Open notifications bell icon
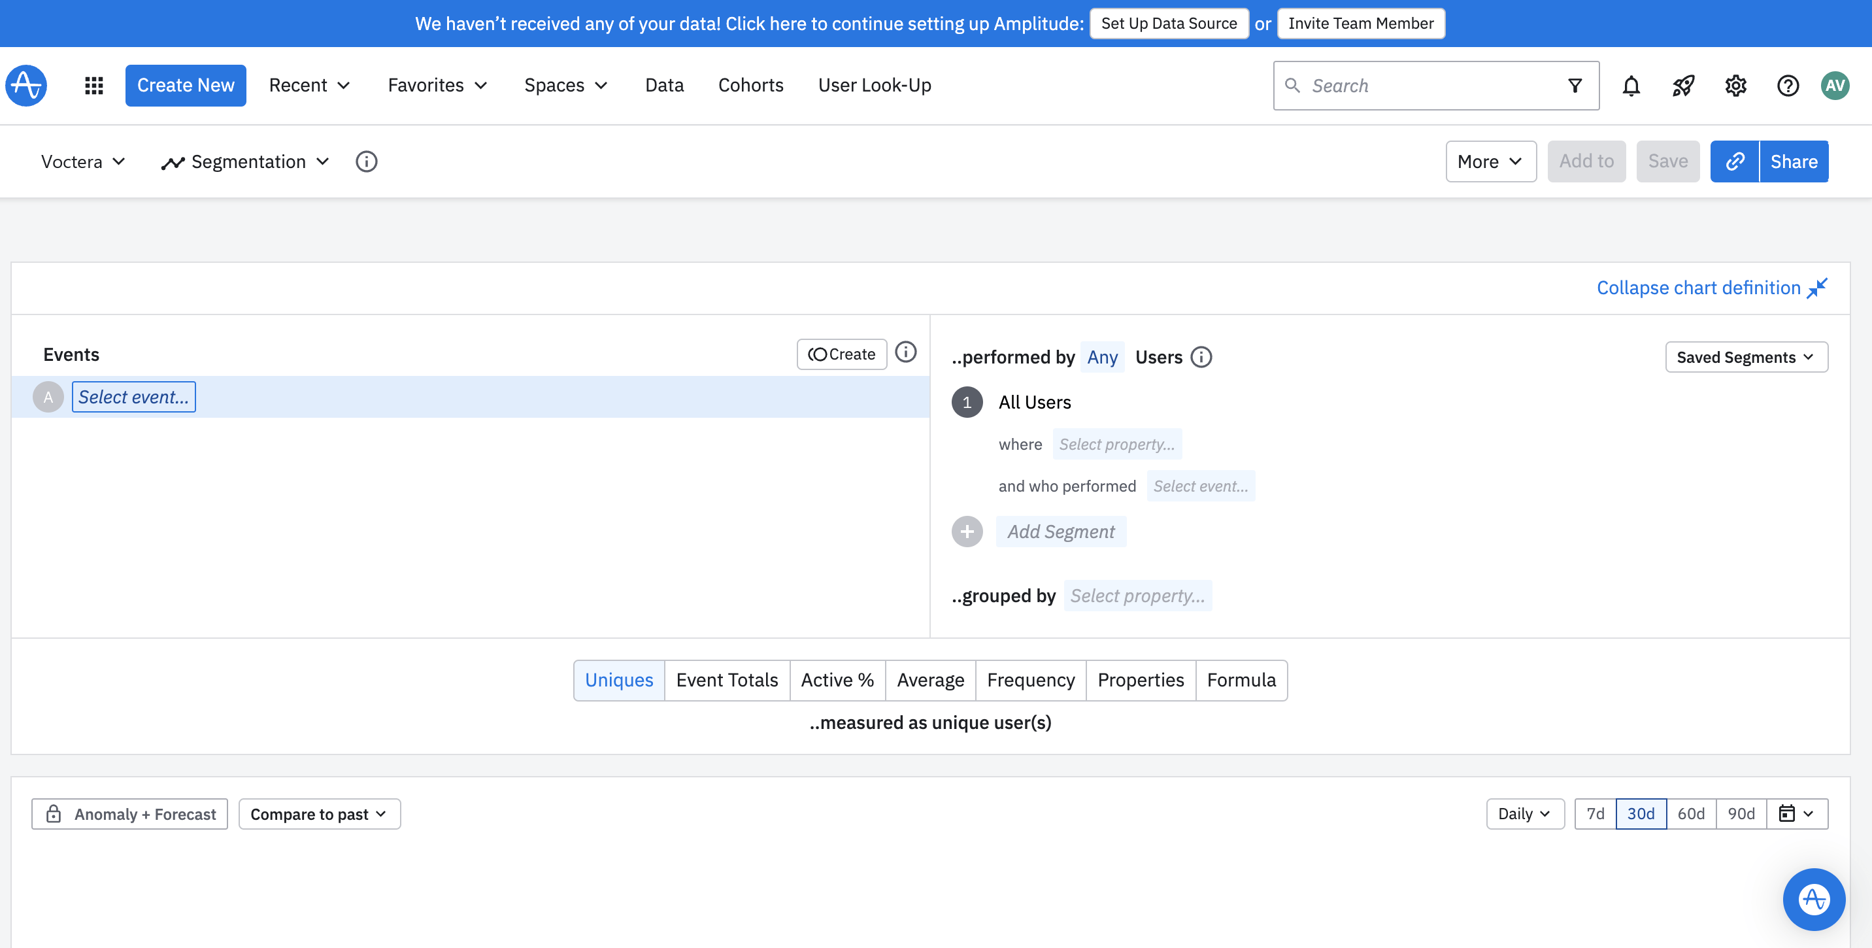 [x=1631, y=86]
